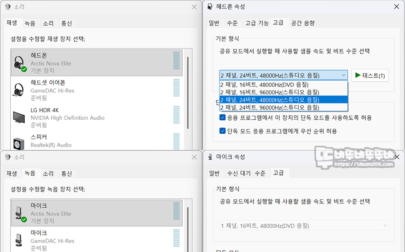Enable 응용 프로그램 단독 모드 사용 허용 checkbox

click(x=222, y=117)
